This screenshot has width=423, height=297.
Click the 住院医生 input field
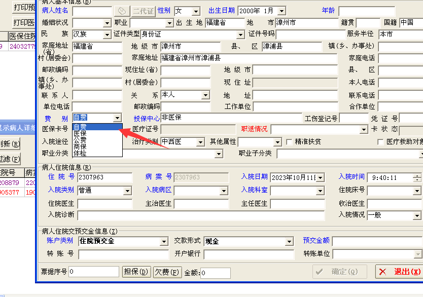click(x=105, y=204)
